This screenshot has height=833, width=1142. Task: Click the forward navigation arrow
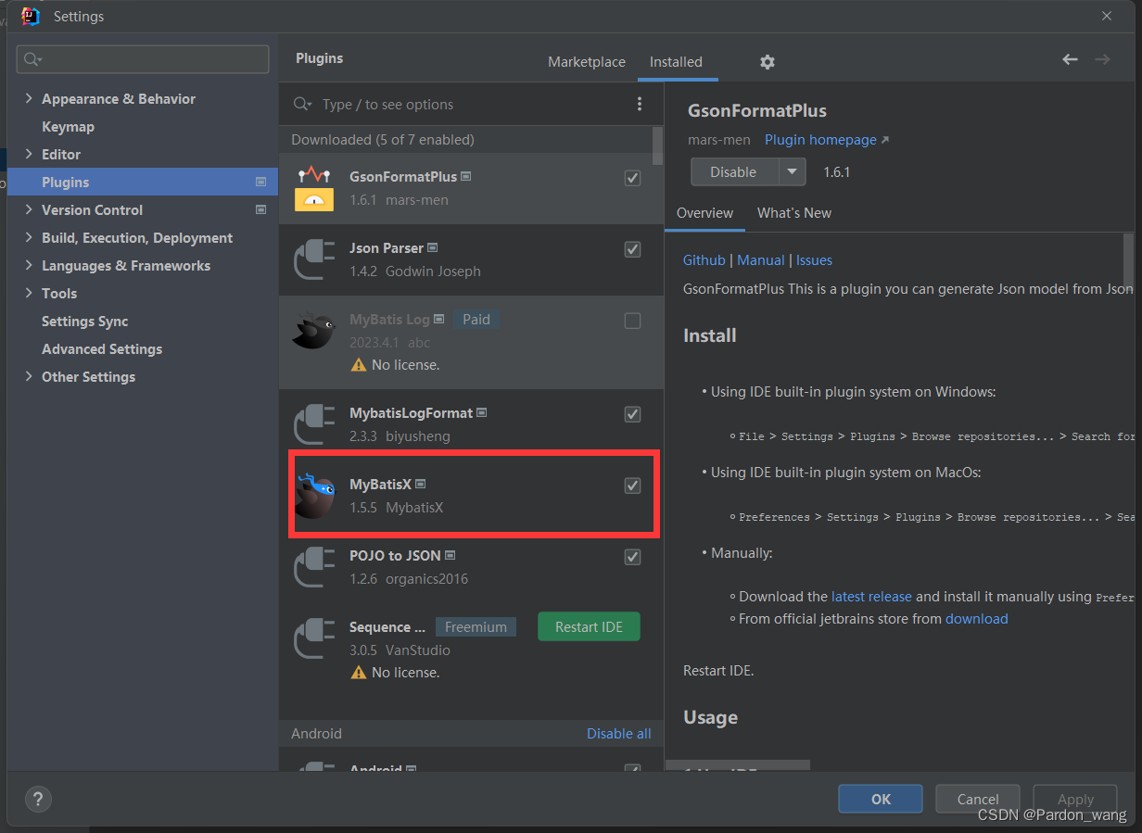(x=1102, y=59)
